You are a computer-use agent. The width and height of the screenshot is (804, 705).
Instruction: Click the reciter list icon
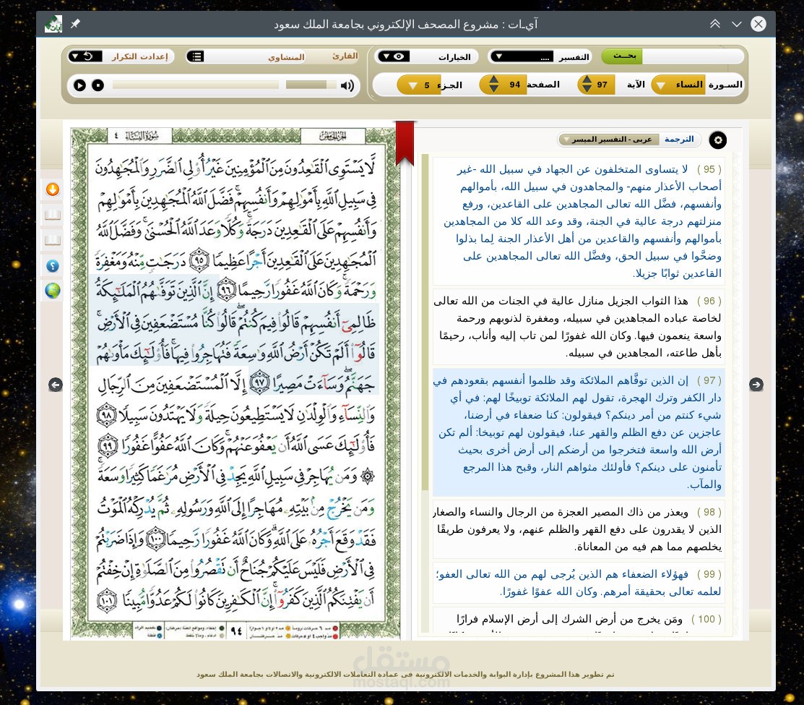click(x=195, y=56)
